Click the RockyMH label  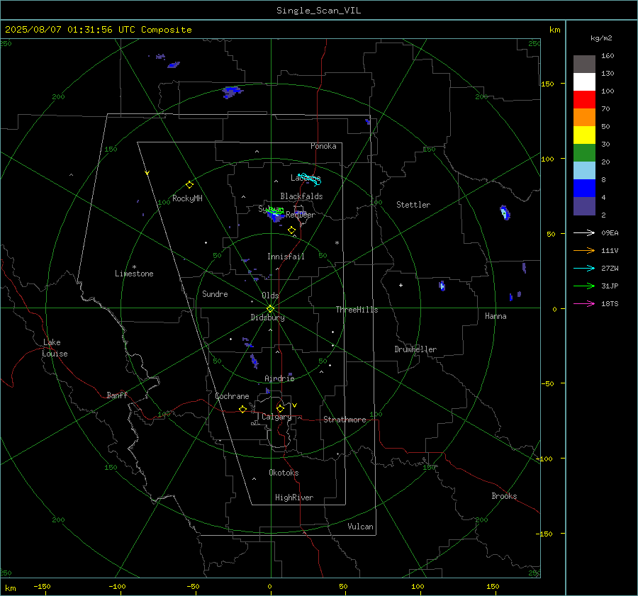(x=187, y=198)
